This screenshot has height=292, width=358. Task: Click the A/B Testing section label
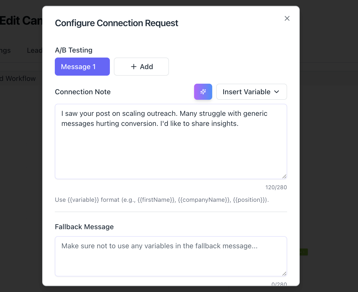74,50
